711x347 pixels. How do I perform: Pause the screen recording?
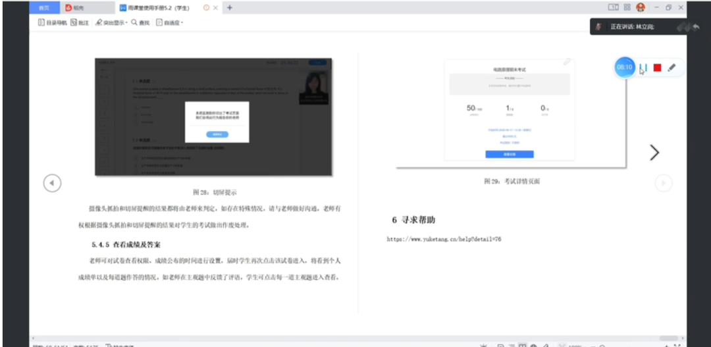(x=643, y=67)
